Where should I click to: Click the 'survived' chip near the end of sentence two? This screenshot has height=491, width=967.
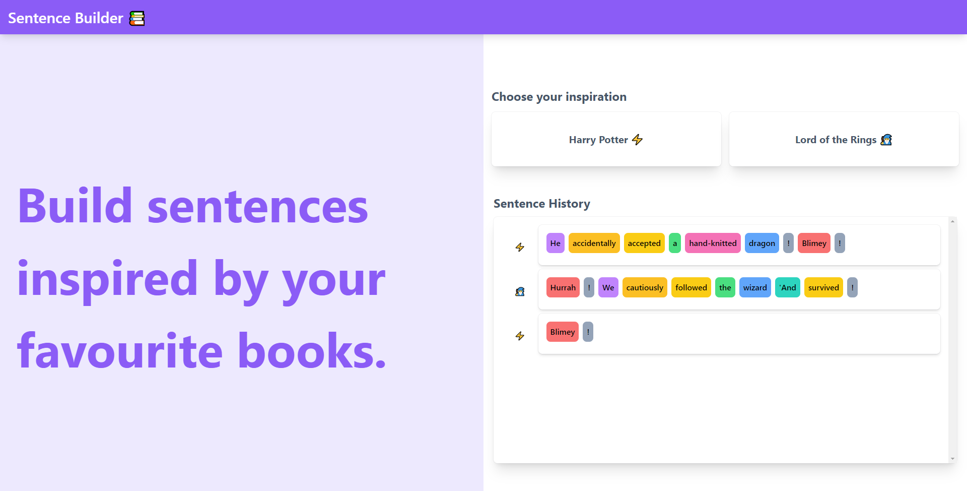pyautogui.click(x=823, y=287)
